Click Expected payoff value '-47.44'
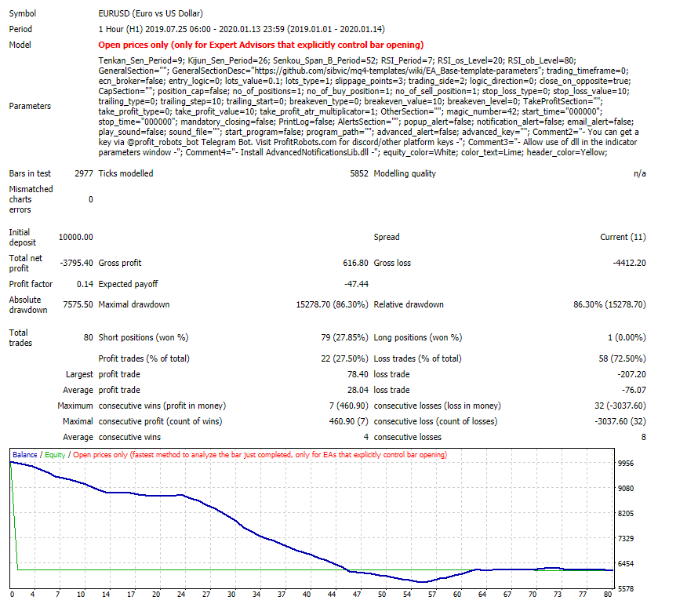Viewport: 698px width, 604px height. [356, 283]
